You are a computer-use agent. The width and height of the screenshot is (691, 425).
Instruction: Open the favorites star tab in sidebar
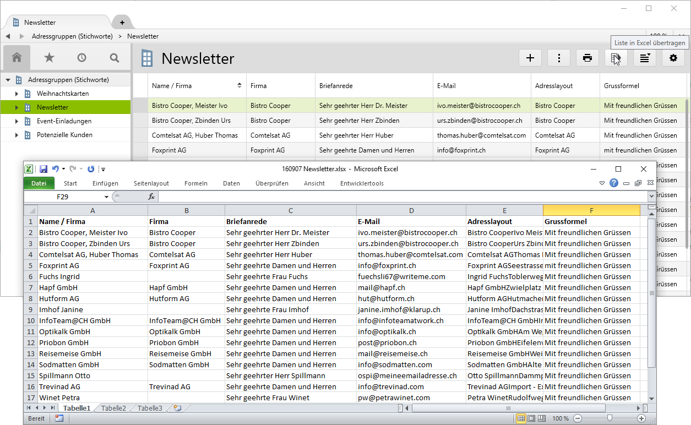tap(49, 57)
